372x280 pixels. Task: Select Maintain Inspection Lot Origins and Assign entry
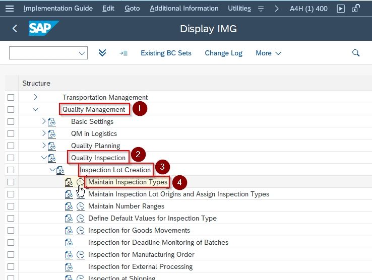point(178,194)
